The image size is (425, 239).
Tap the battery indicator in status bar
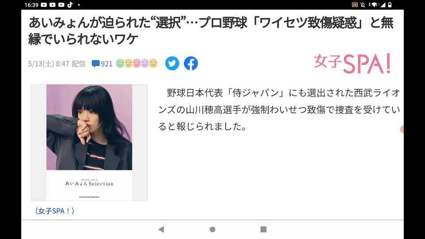coord(390,4)
